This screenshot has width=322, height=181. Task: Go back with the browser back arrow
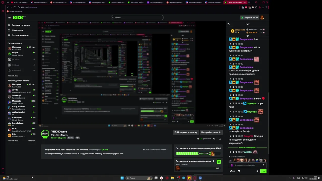tap(8, 7)
